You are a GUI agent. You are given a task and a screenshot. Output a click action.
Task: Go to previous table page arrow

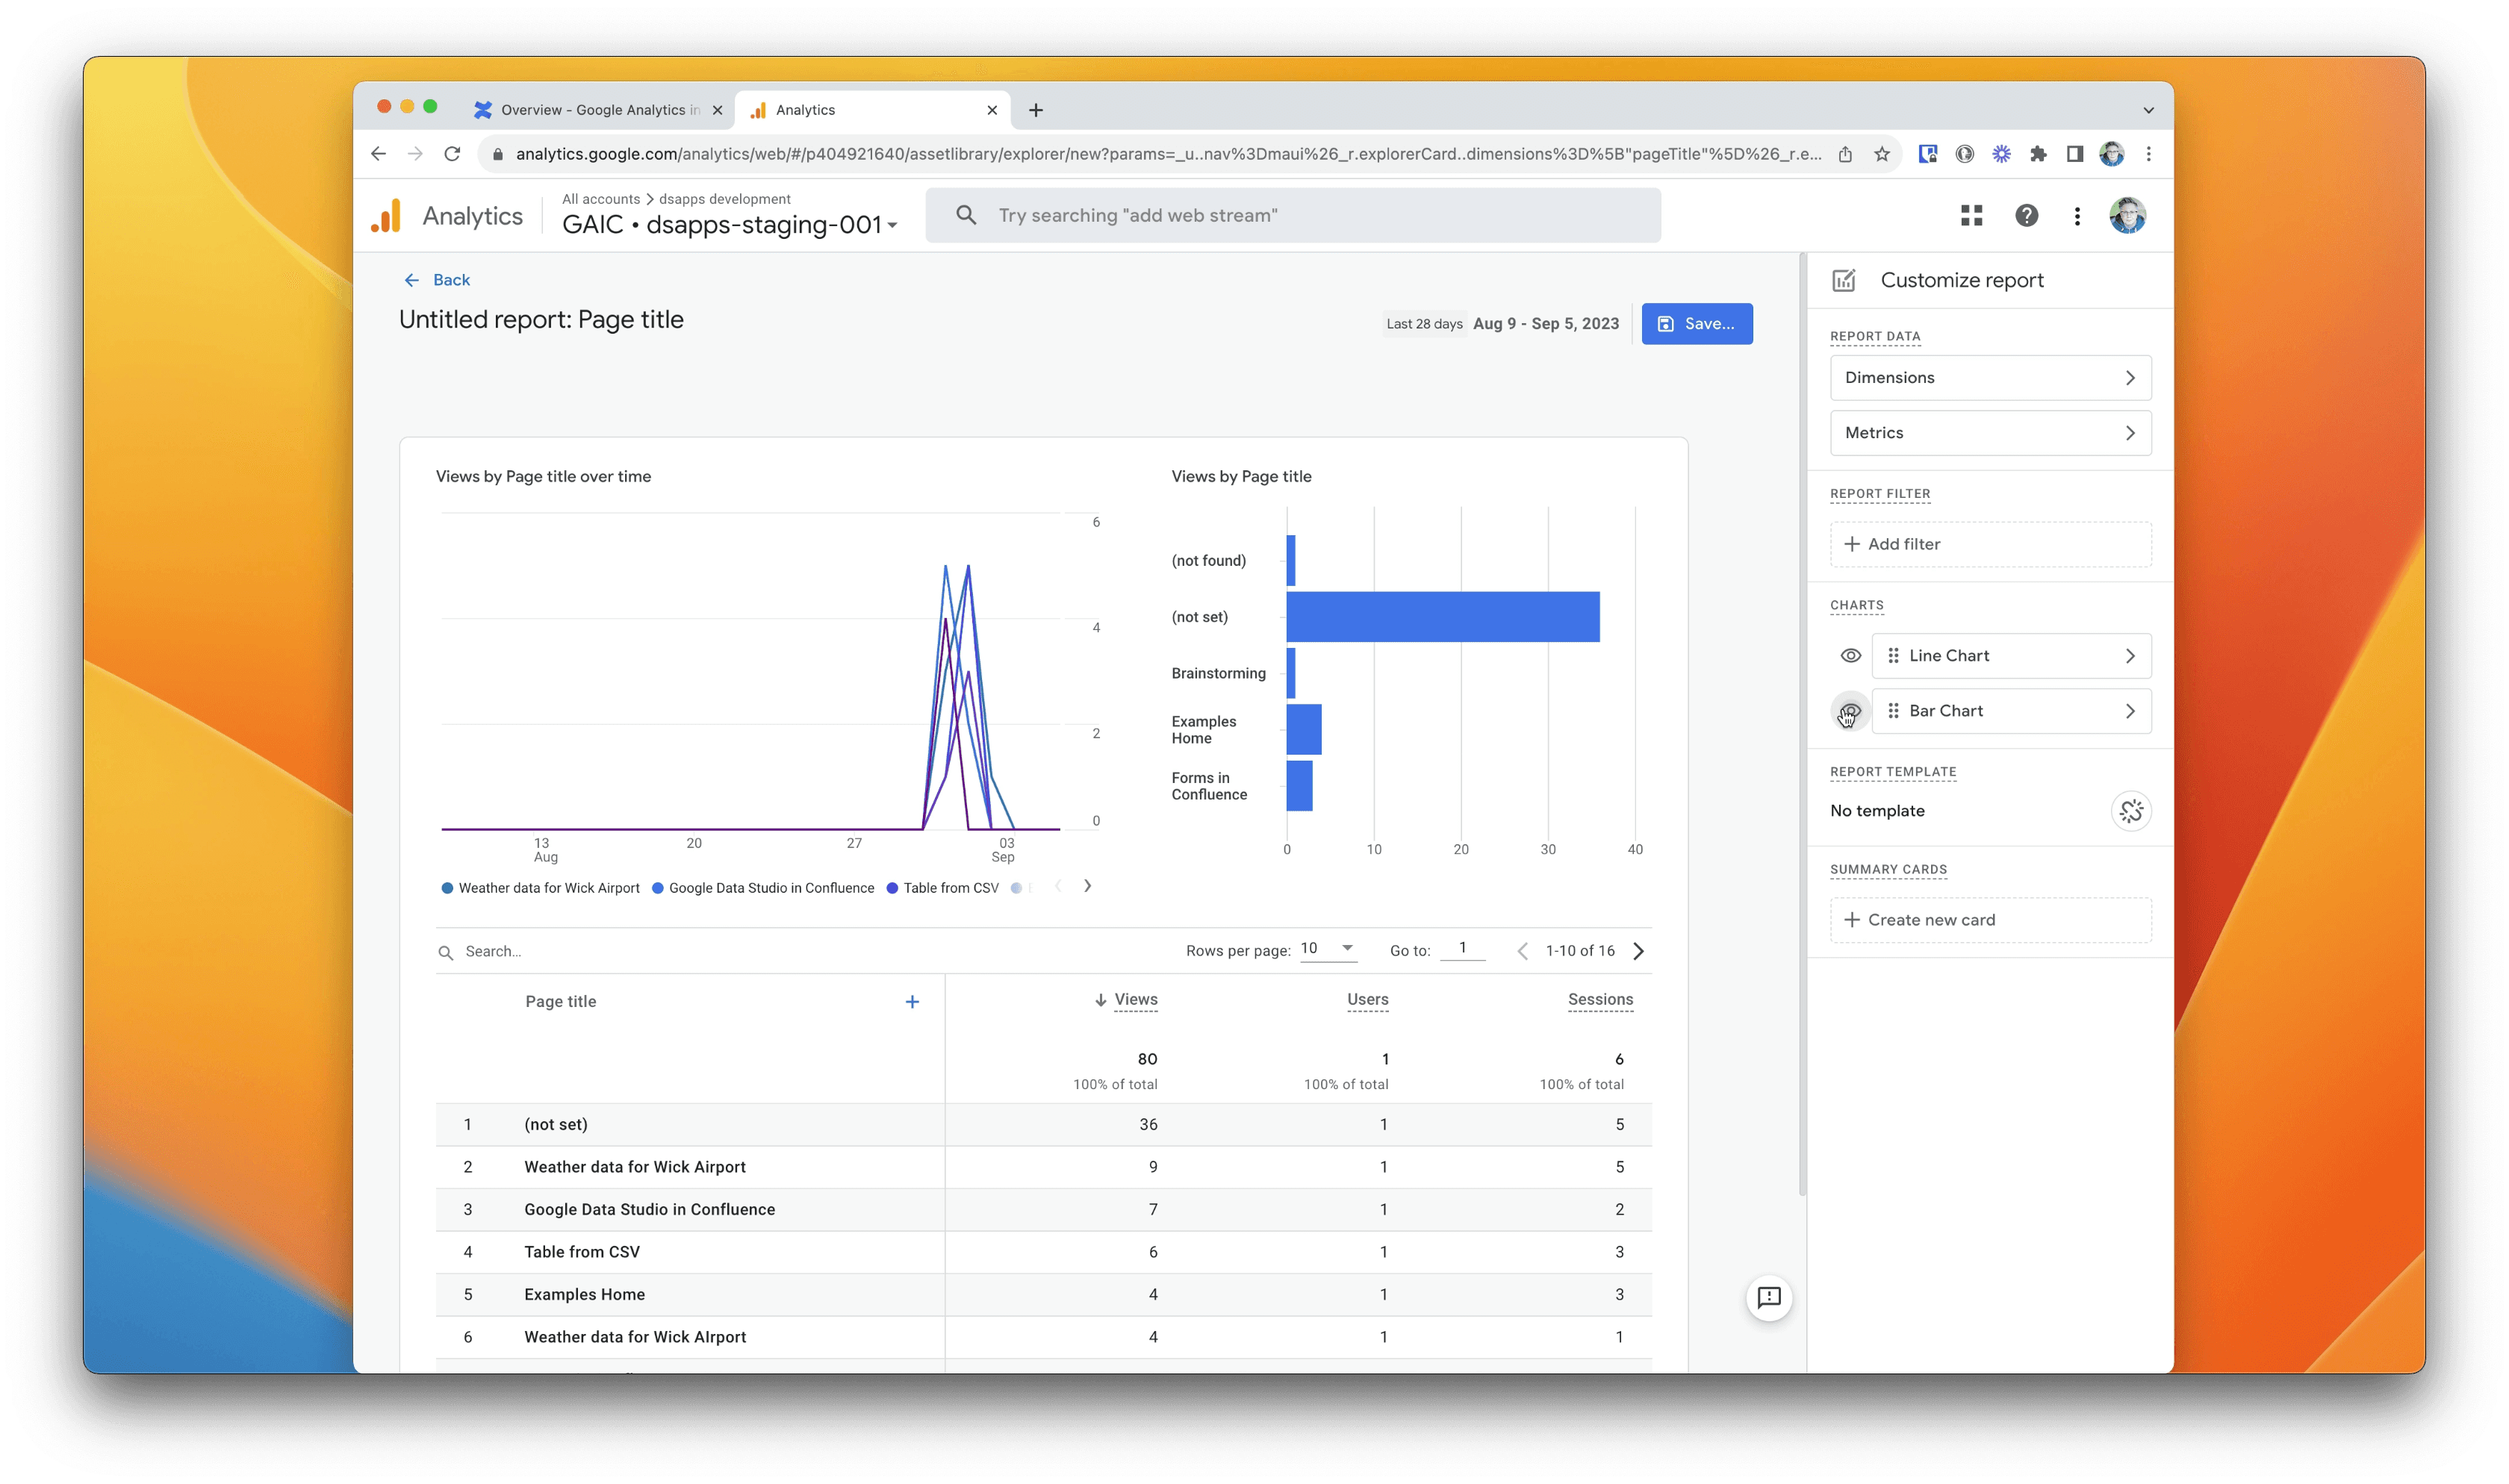1521,951
